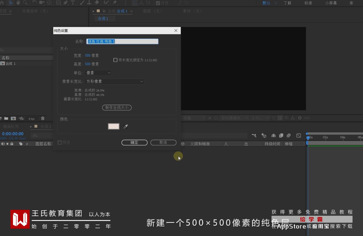This screenshot has width=363, height=236.
Task: Click the blue 0:00:00:00 timecode
Action: (x=13, y=134)
